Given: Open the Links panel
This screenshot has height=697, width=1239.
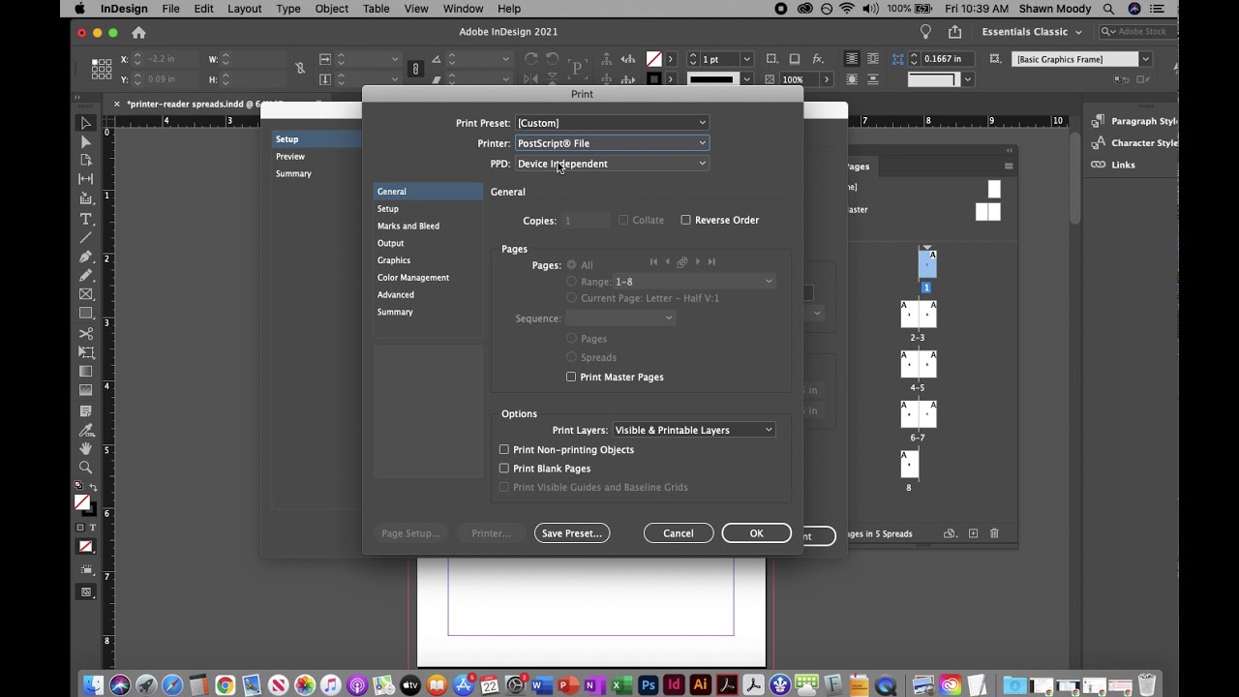Looking at the screenshot, I should (x=1113, y=165).
